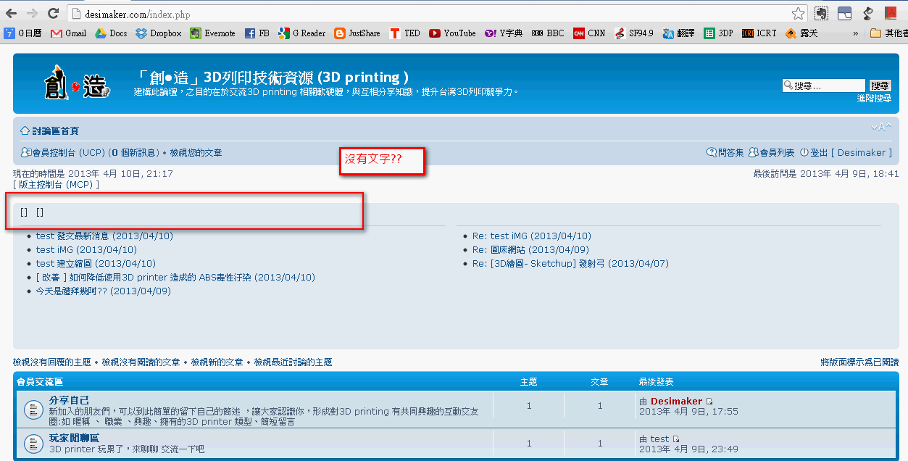Bookmark this page with the star icon

coord(798,13)
